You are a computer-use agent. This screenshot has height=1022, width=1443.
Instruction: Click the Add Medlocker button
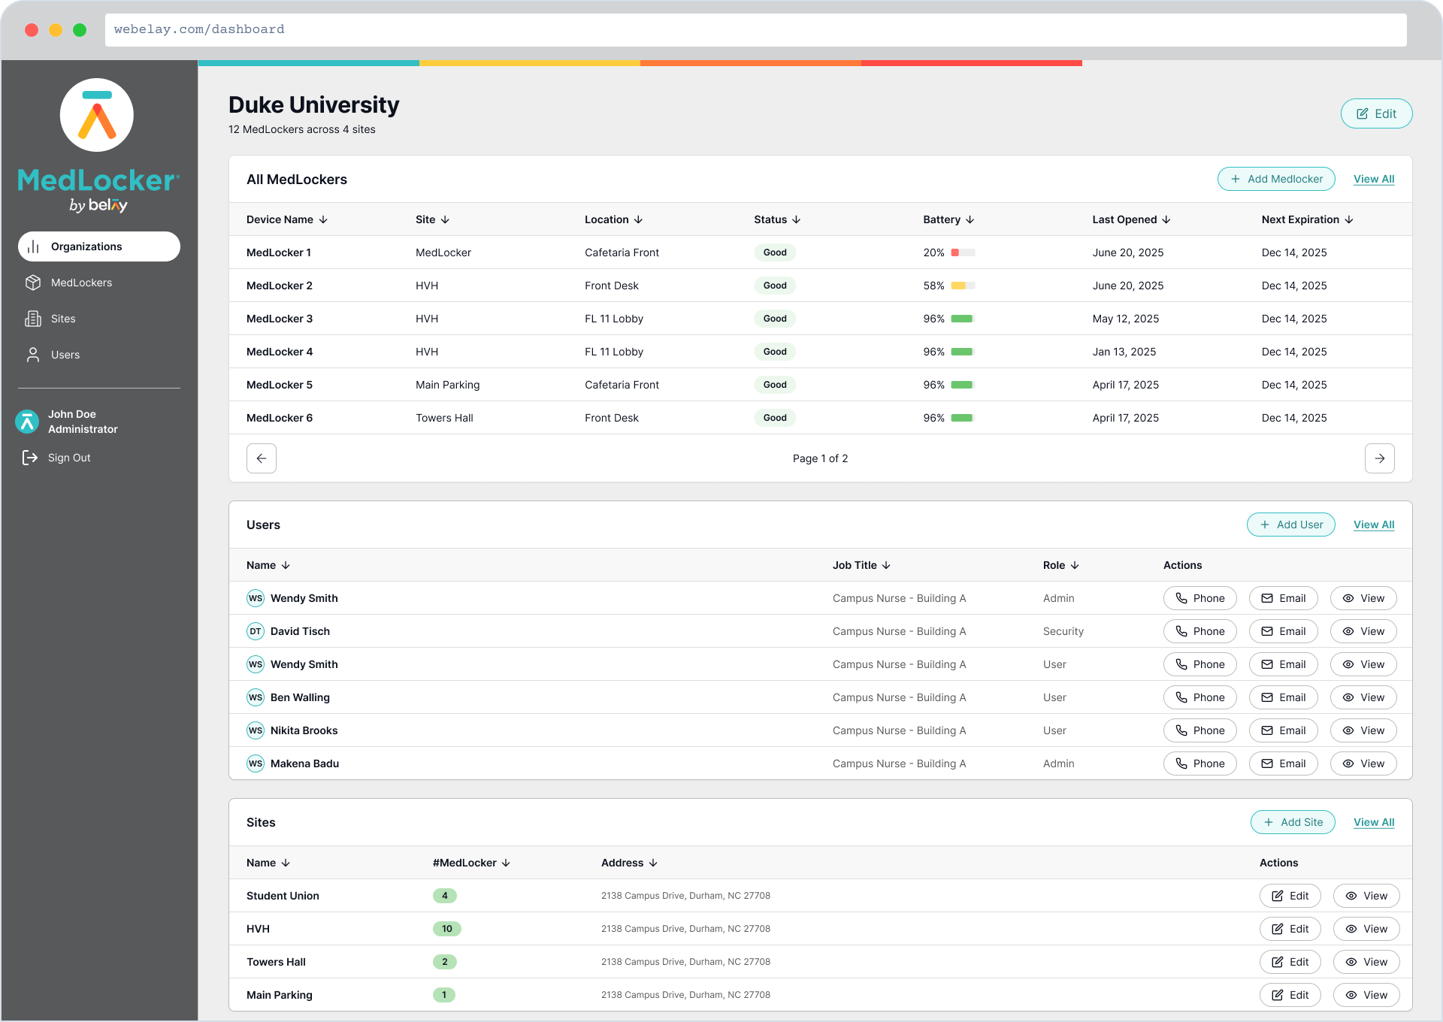tap(1275, 179)
